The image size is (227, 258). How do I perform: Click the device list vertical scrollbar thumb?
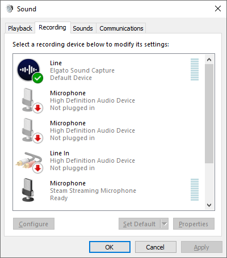click(209, 113)
